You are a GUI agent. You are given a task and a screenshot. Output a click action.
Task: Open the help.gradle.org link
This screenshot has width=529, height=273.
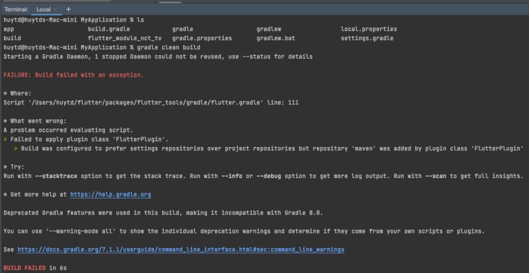[110, 195]
